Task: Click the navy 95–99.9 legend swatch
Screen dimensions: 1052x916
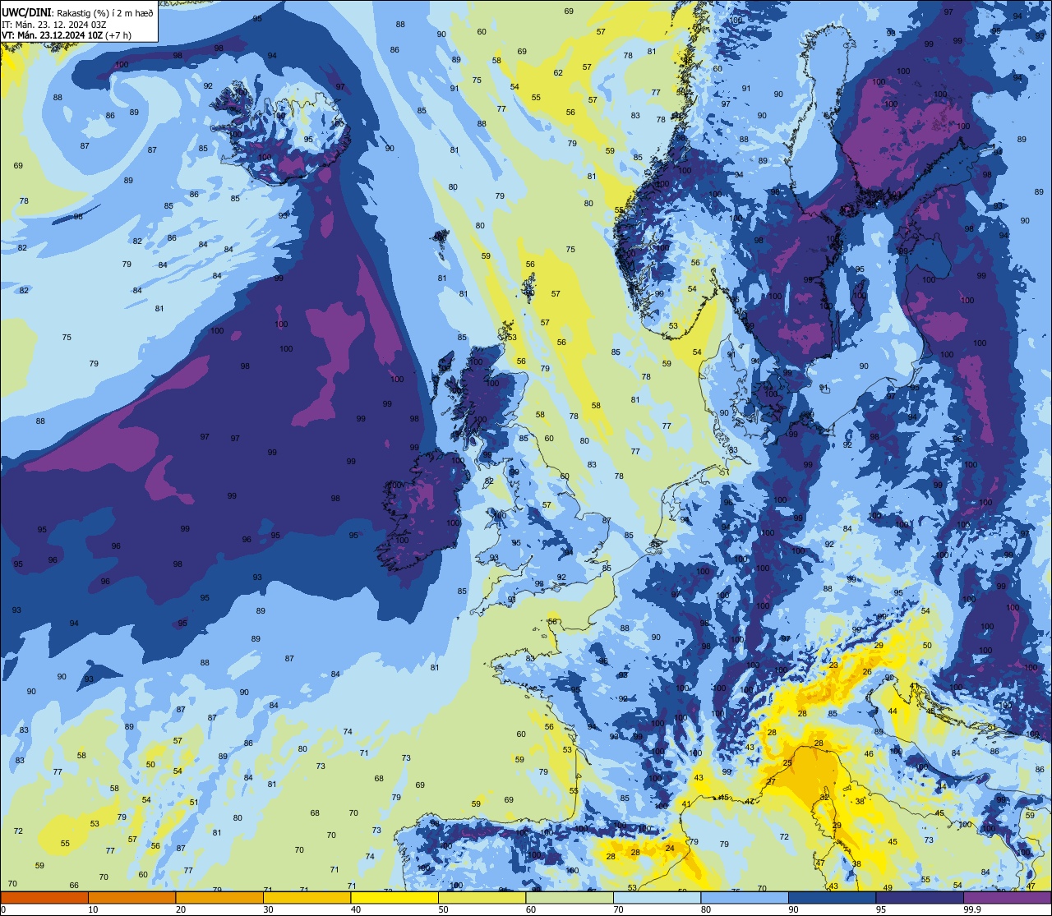Action: pos(920,898)
